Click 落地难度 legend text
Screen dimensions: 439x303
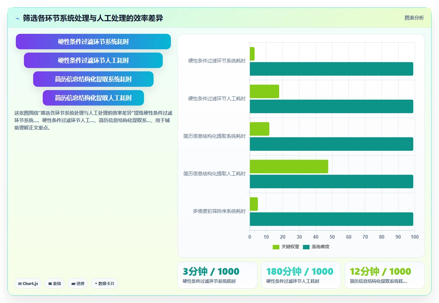point(320,247)
